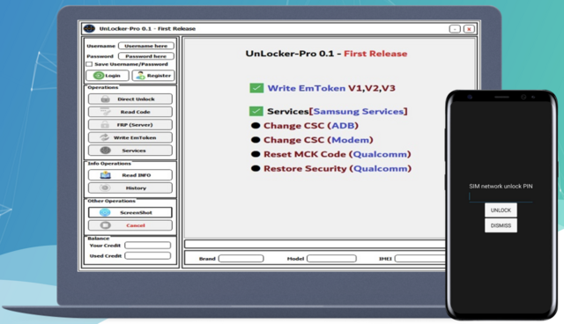Click the IMEI field

point(420,259)
